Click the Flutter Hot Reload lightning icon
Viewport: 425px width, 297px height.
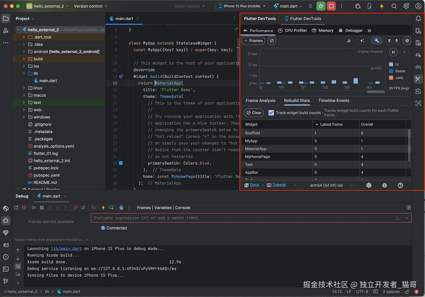[x=382, y=6]
